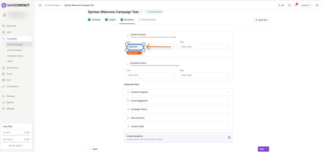Open the Exclude Contacts Lists dropdown
The width and height of the screenshot is (322, 152).
pyautogui.click(x=152, y=75)
